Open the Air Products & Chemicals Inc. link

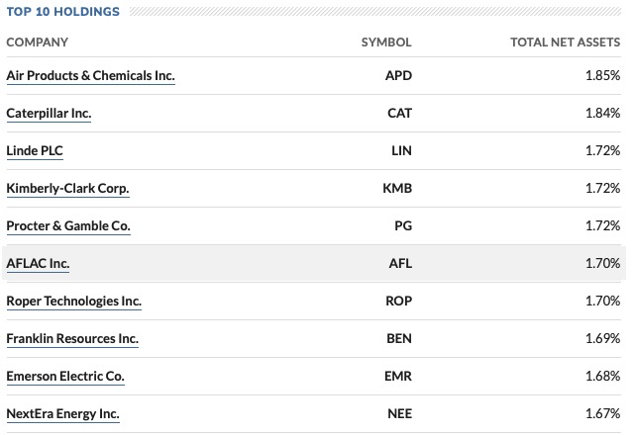click(x=91, y=75)
